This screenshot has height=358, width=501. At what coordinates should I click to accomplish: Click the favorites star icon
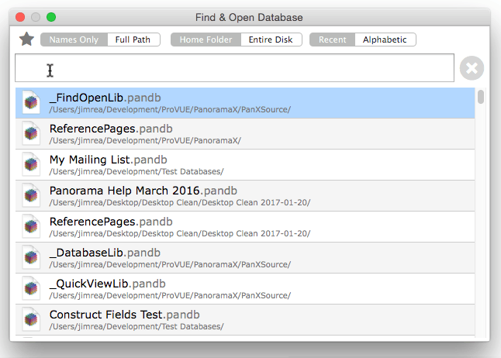(26, 40)
